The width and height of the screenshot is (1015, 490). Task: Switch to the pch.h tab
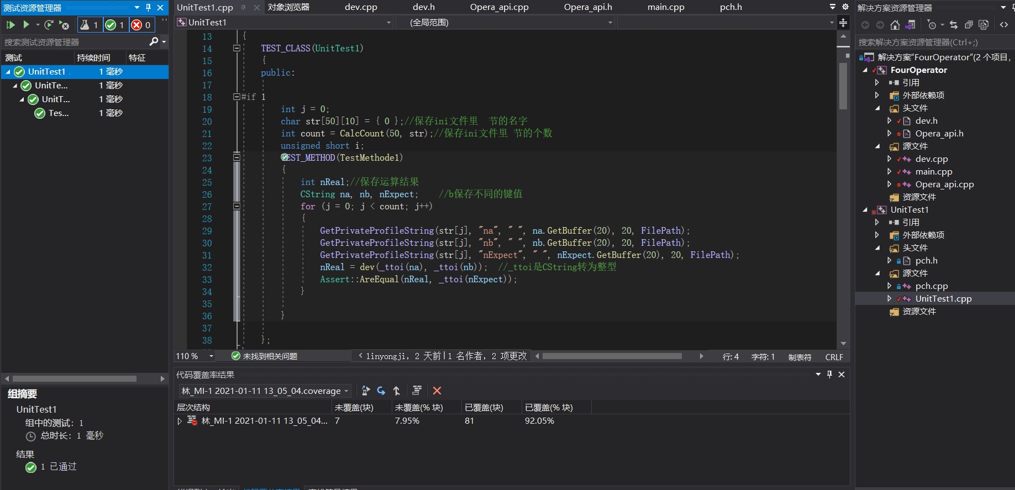point(731,7)
